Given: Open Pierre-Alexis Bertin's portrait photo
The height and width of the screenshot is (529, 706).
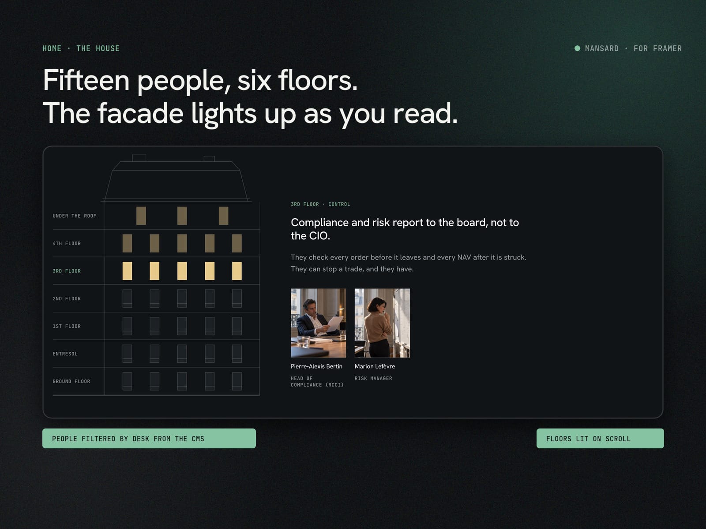Looking at the screenshot, I should pyautogui.click(x=318, y=323).
